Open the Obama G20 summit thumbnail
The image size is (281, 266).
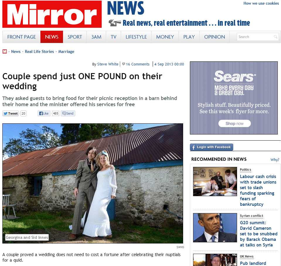[215, 228]
